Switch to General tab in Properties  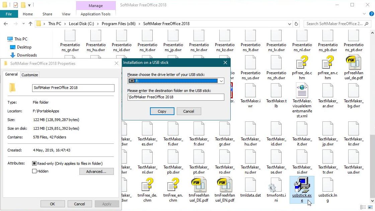(11, 74)
